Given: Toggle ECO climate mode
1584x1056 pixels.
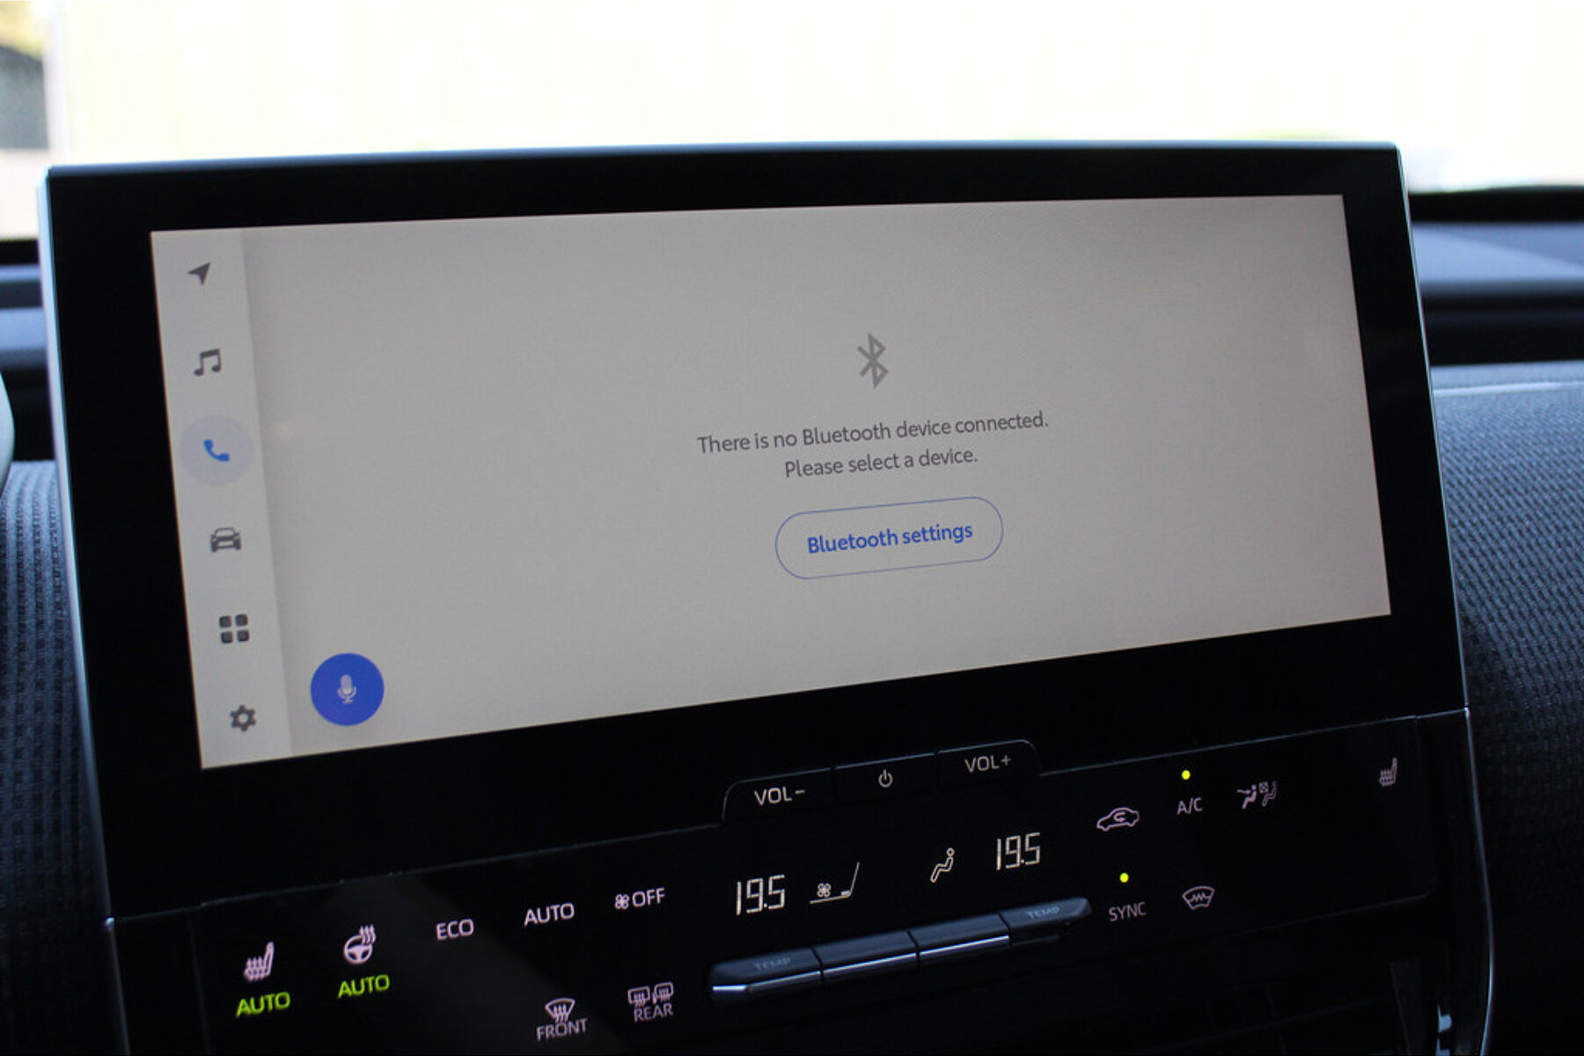Looking at the screenshot, I should tap(454, 929).
